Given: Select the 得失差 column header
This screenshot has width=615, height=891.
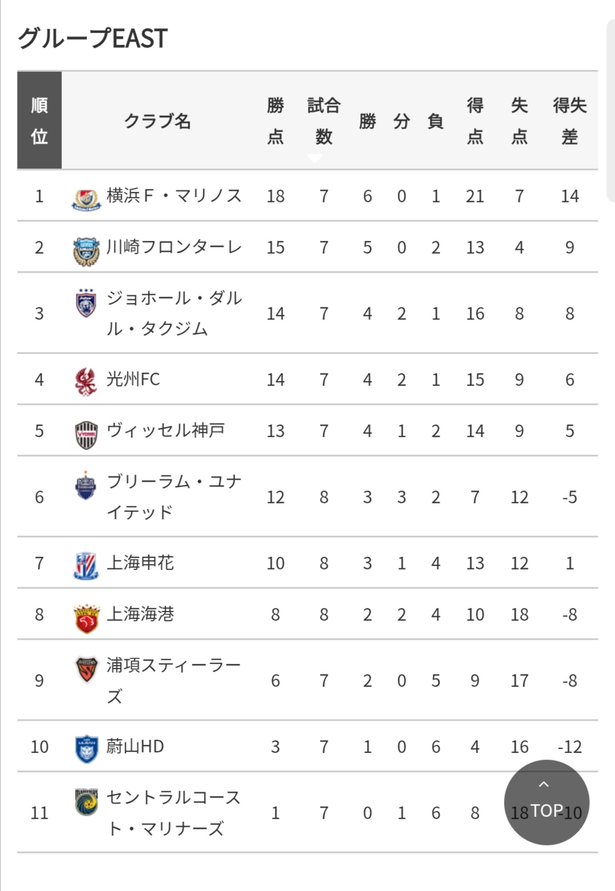Looking at the screenshot, I should [x=569, y=121].
